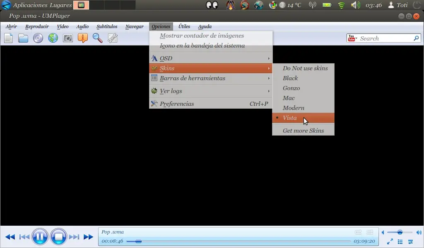Toggle repeat in the display panel
This screenshot has width=424, height=248.
coord(358,232)
